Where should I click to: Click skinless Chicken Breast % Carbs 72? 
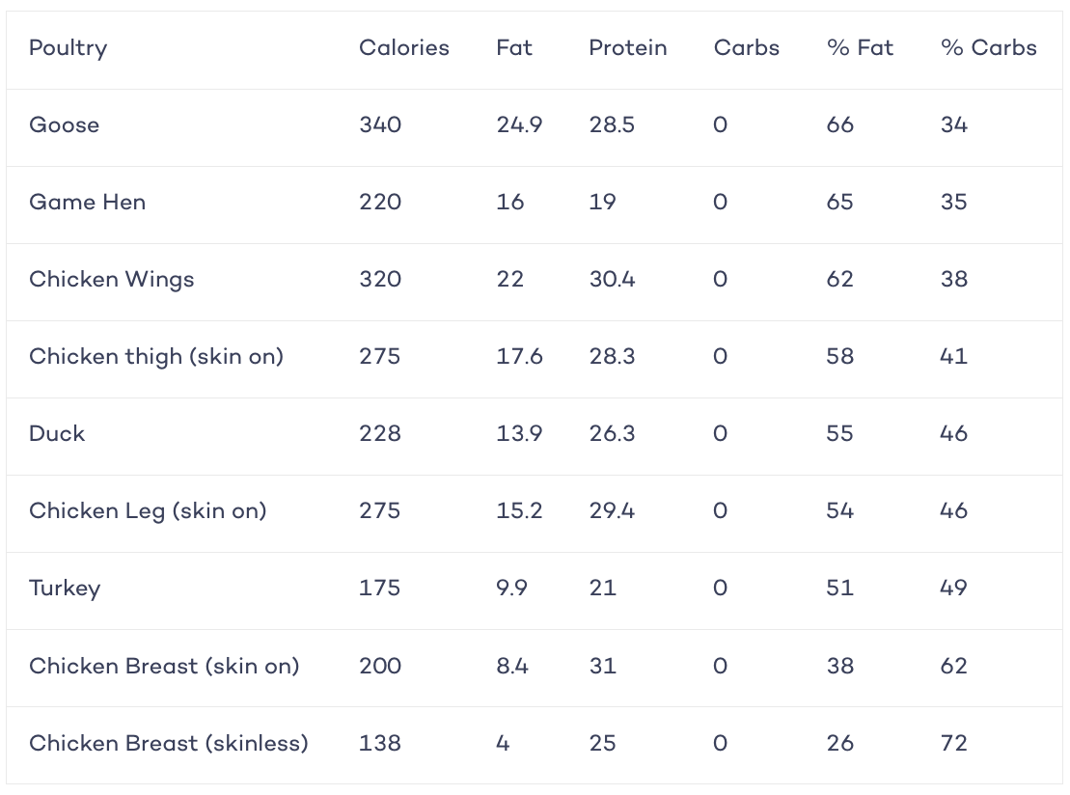tap(954, 743)
